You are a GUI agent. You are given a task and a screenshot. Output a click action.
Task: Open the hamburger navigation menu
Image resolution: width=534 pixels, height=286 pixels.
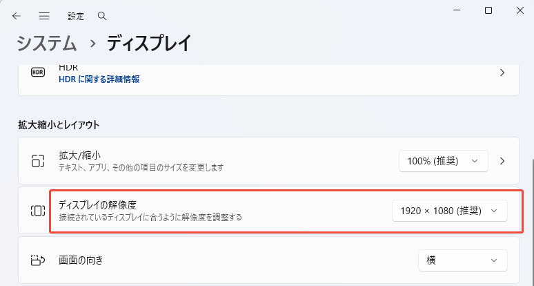(44, 15)
